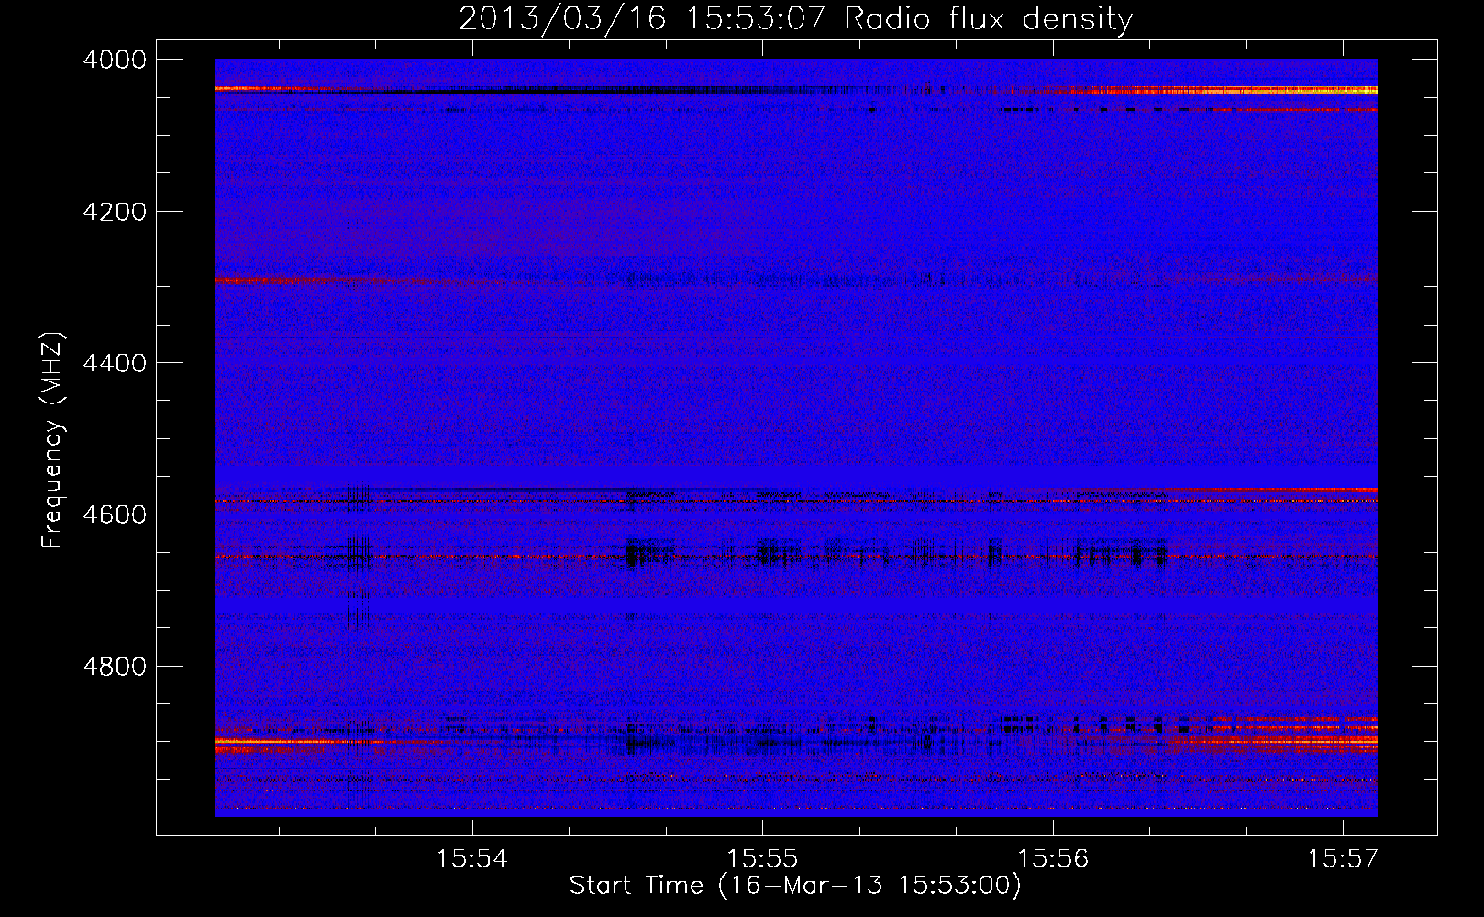
Task: Click the 15:57 time tick label
Action: click(1343, 859)
